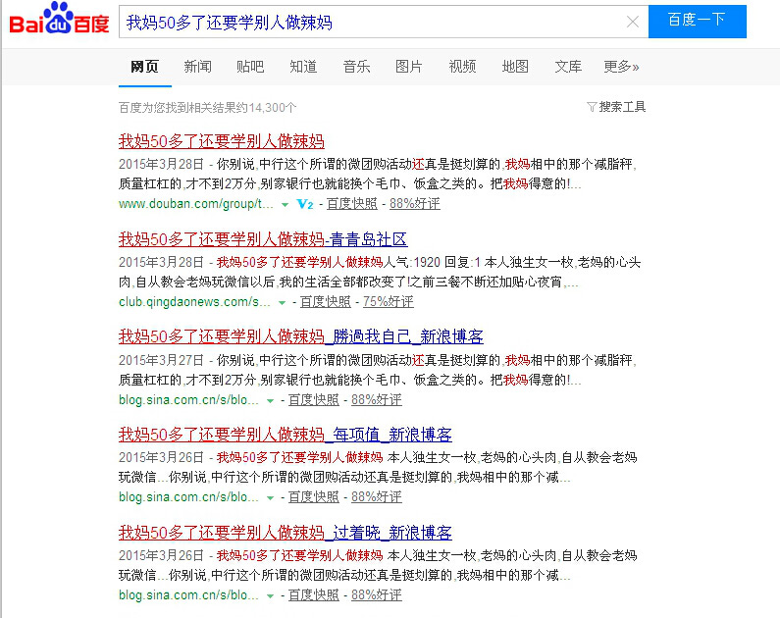Expand dropdown arrow in 每项值 result
The image size is (780, 618).
(270, 497)
